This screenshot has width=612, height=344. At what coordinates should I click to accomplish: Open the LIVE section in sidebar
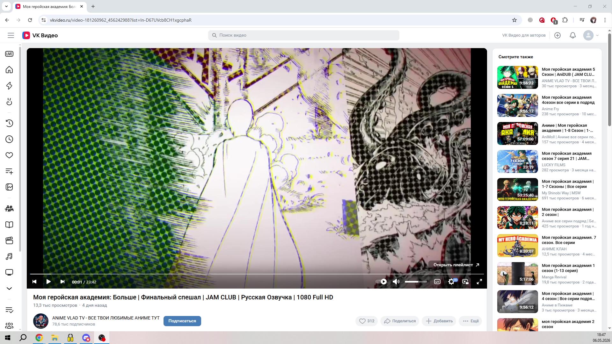click(9, 54)
